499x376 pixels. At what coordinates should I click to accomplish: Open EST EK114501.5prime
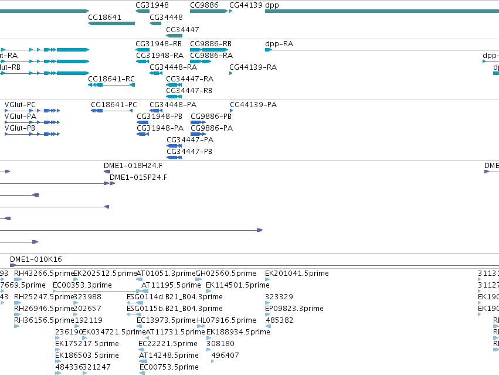pos(237,285)
